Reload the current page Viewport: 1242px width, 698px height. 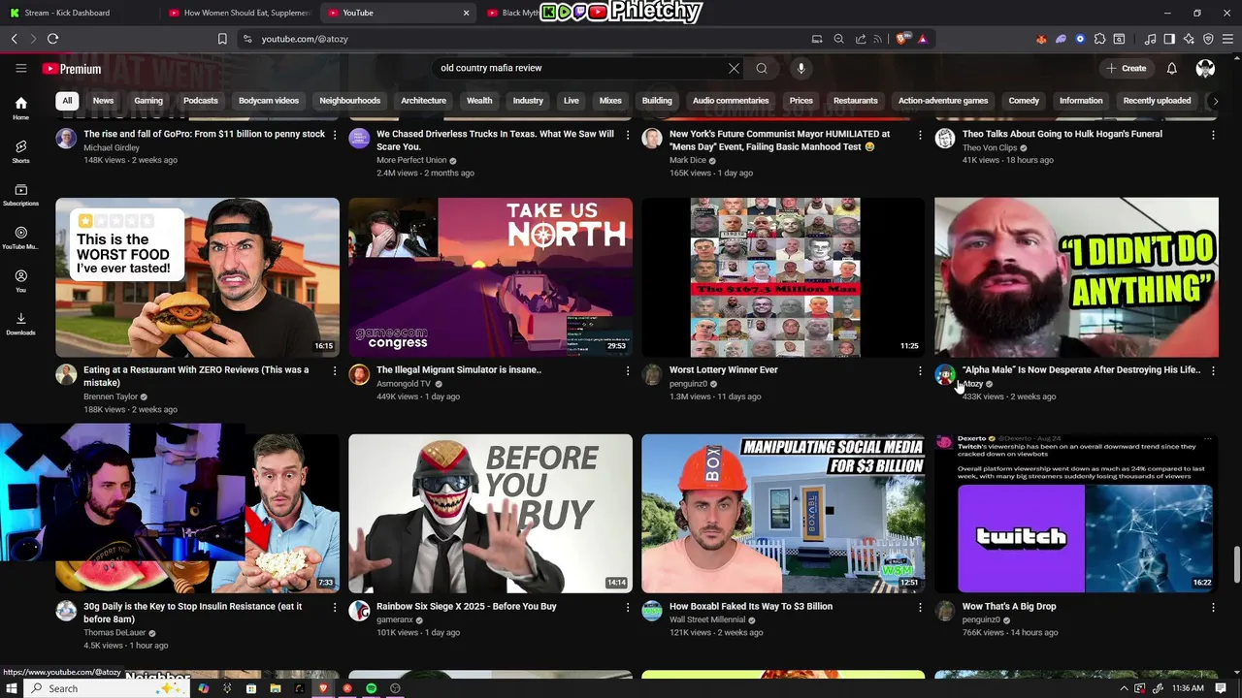point(52,39)
